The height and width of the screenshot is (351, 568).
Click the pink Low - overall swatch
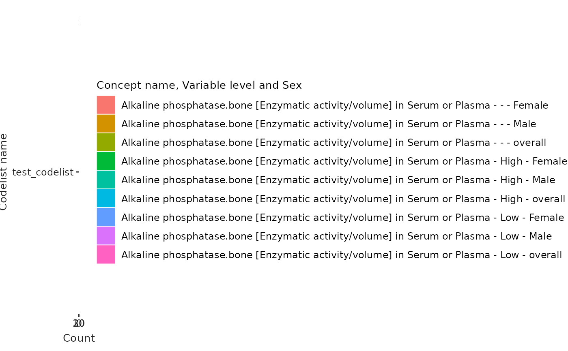click(106, 254)
